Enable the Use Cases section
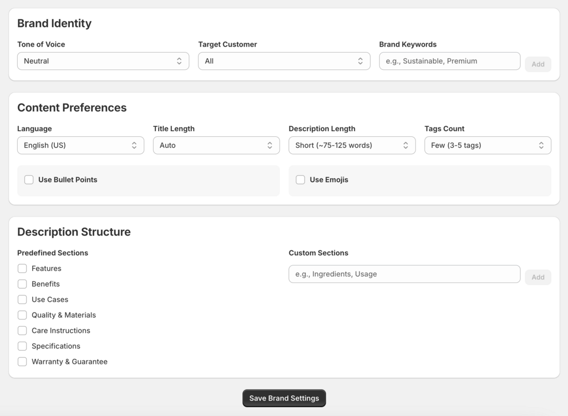The height and width of the screenshot is (416, 568). coord(22,299)
